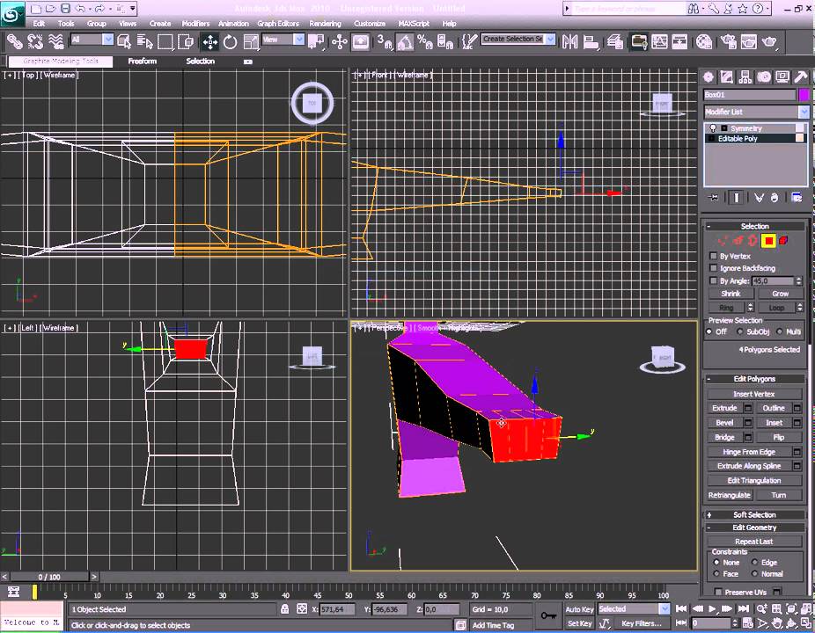Set constraints to Normal radio
The image size is (815, 633).
(x=754, y=574)
